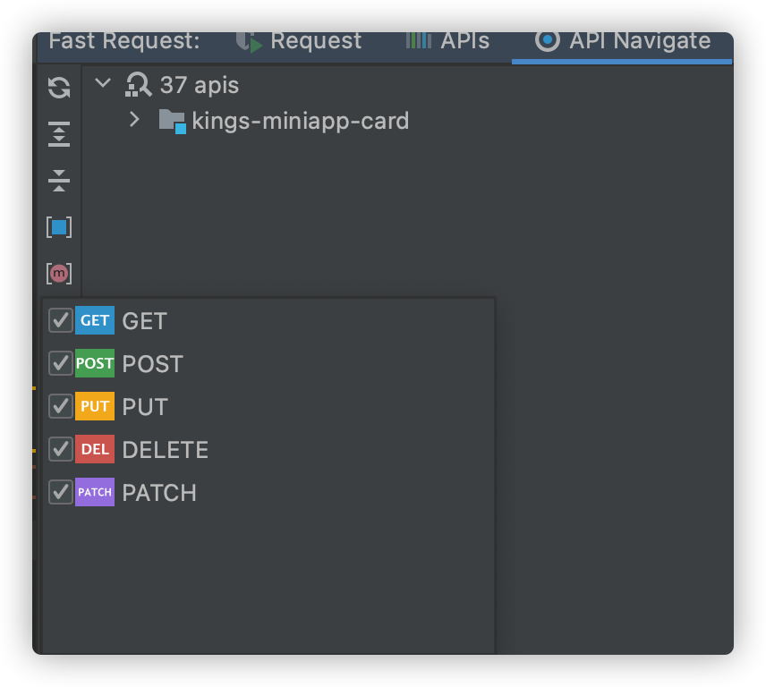Click the blue GET method badge
Image resolution: width=766 pixels, height=687 pixels.
(x=94, y=319)
